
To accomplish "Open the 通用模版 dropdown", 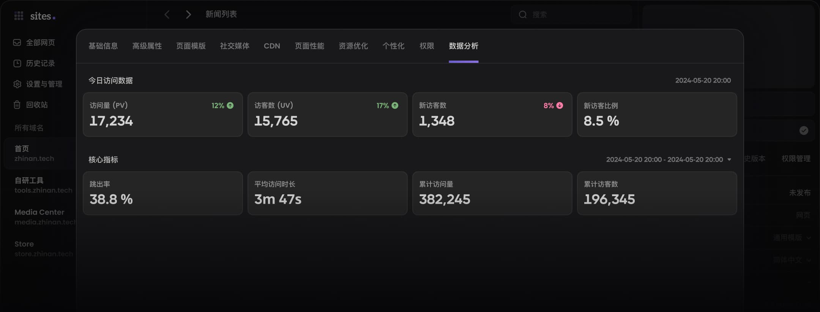I will [792, 238].
